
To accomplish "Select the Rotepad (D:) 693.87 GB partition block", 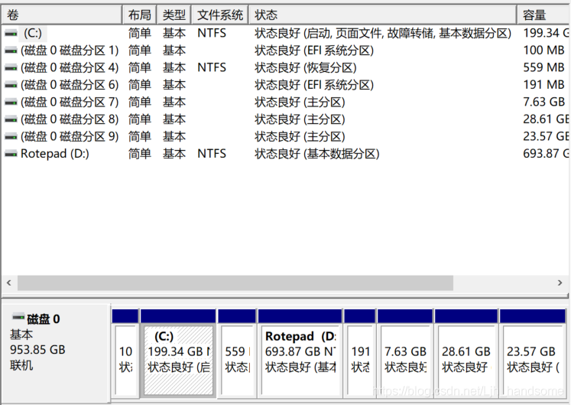I will click(300, 353).
